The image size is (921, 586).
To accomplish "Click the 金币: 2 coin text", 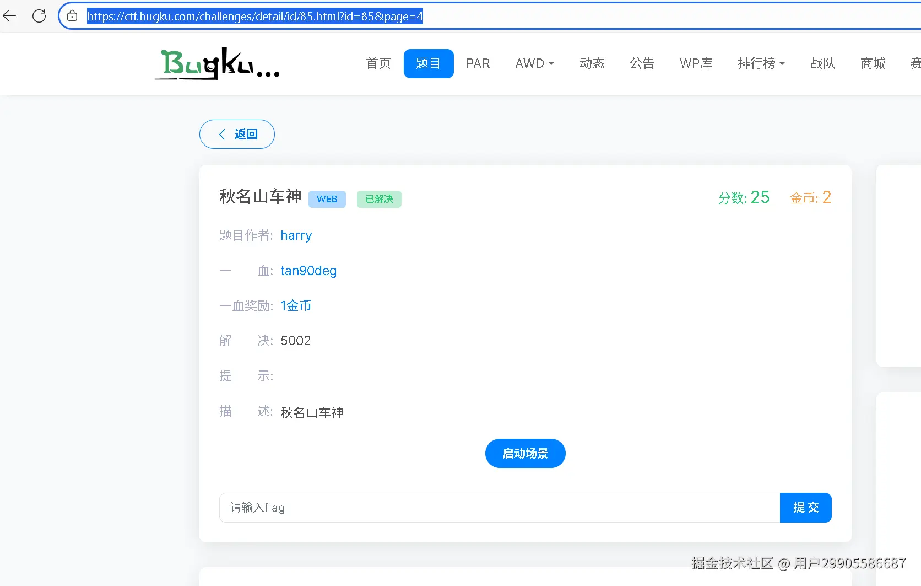I will [810, 197].
